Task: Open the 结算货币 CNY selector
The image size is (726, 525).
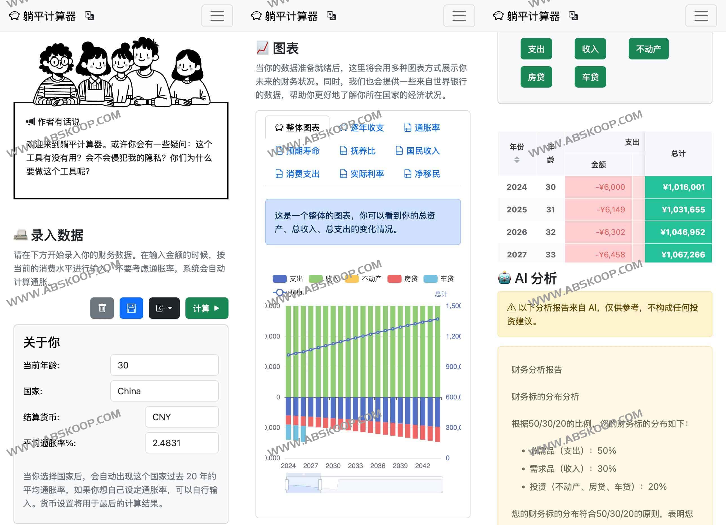Action: point(182,417)
